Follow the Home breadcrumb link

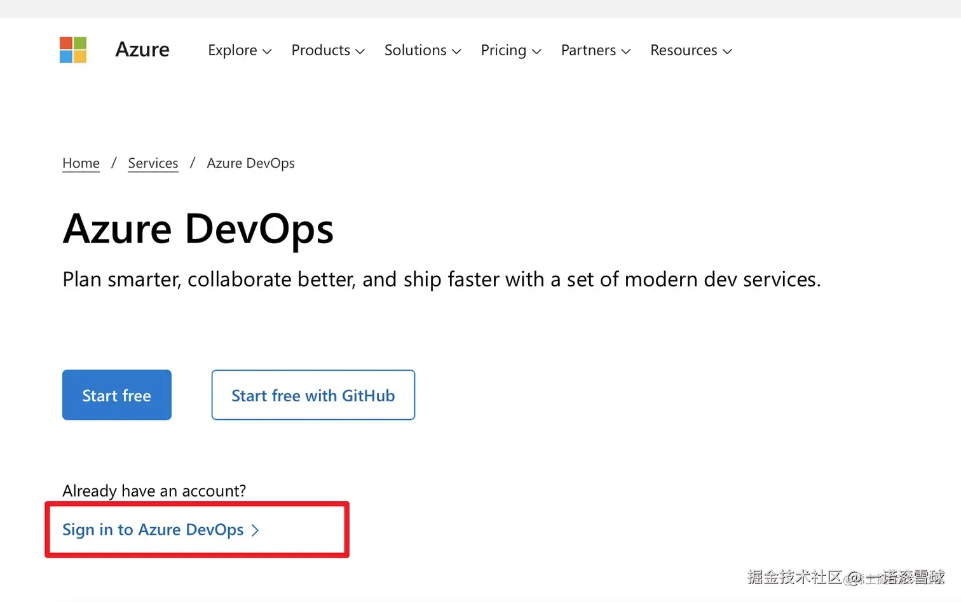[x=81, y=163]
